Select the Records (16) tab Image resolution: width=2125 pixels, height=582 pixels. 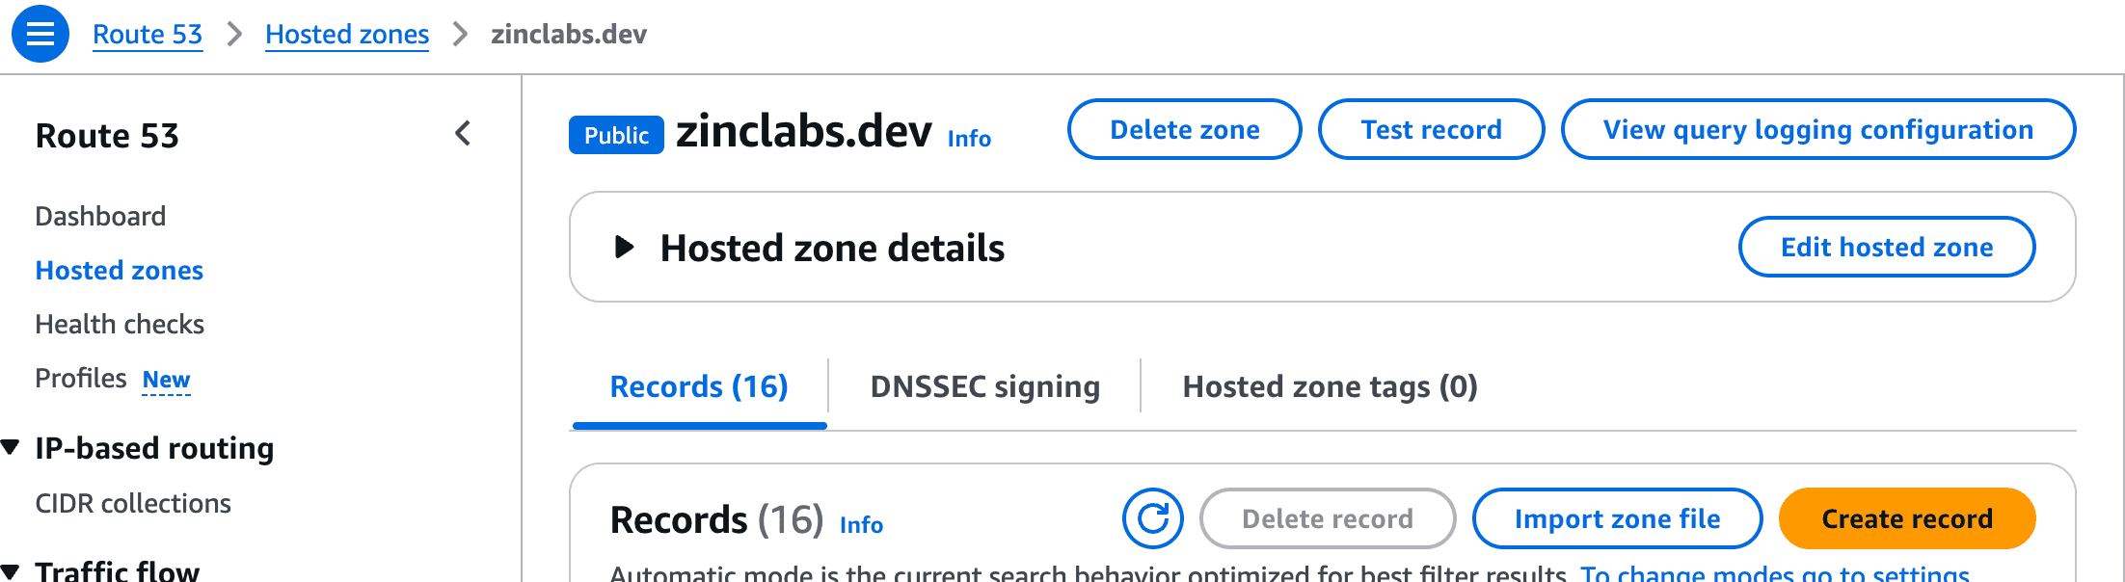pyautogui.click(x=699, y=386)
